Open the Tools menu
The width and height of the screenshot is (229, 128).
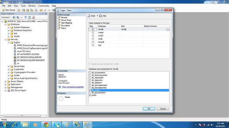23,6
